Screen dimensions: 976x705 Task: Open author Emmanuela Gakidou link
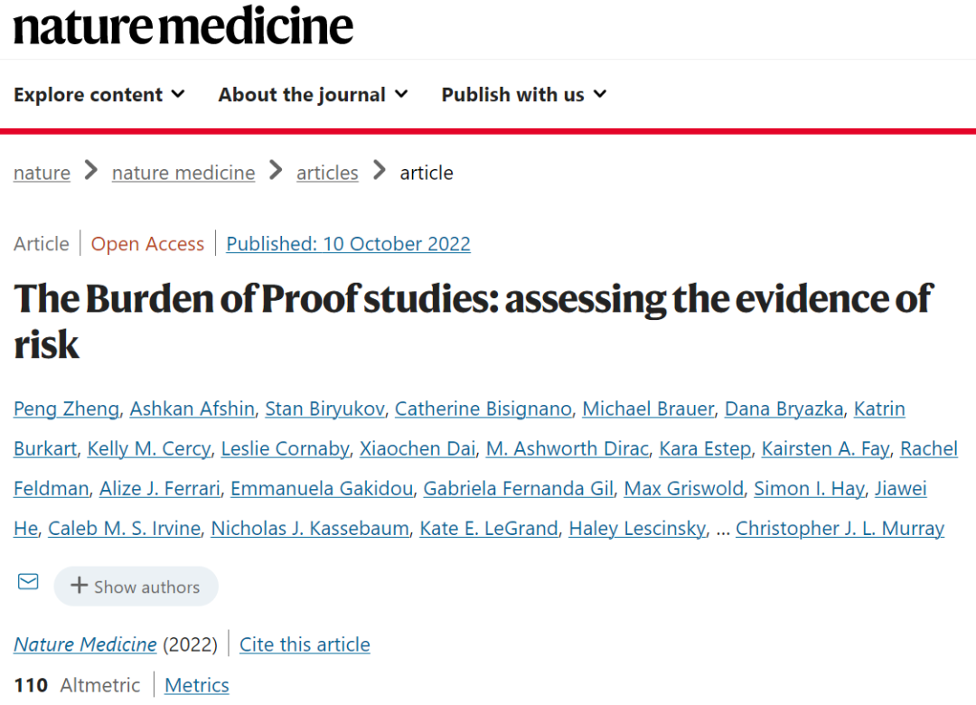click(322, 489)
